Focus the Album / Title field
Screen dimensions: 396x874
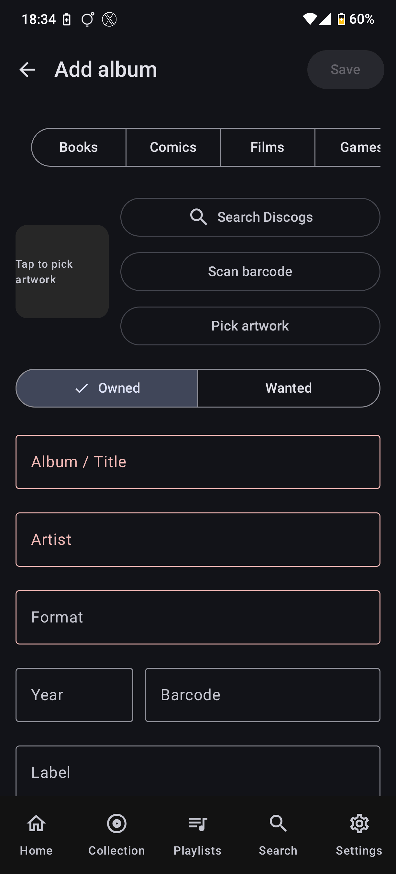click(198, 462)
